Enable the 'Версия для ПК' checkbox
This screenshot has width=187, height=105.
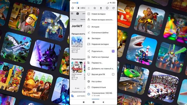[x=113, y=74]
